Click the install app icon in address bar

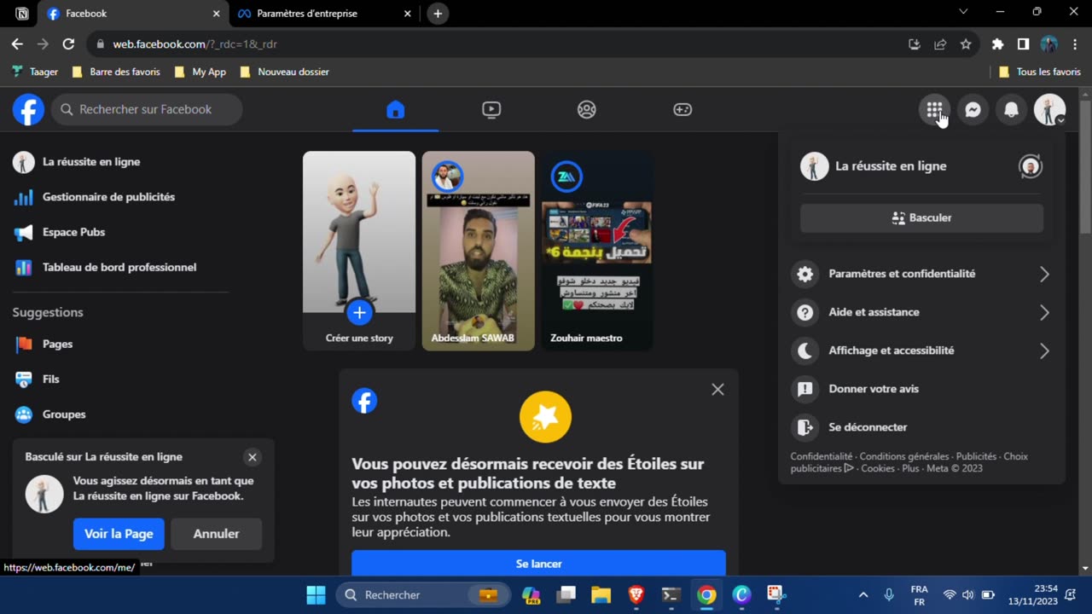point(915,44)
